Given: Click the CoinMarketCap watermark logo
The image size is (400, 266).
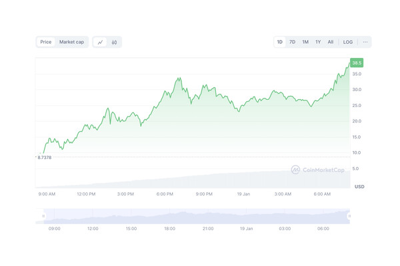Looking at the screenshot, I should [x=317, y=170].
